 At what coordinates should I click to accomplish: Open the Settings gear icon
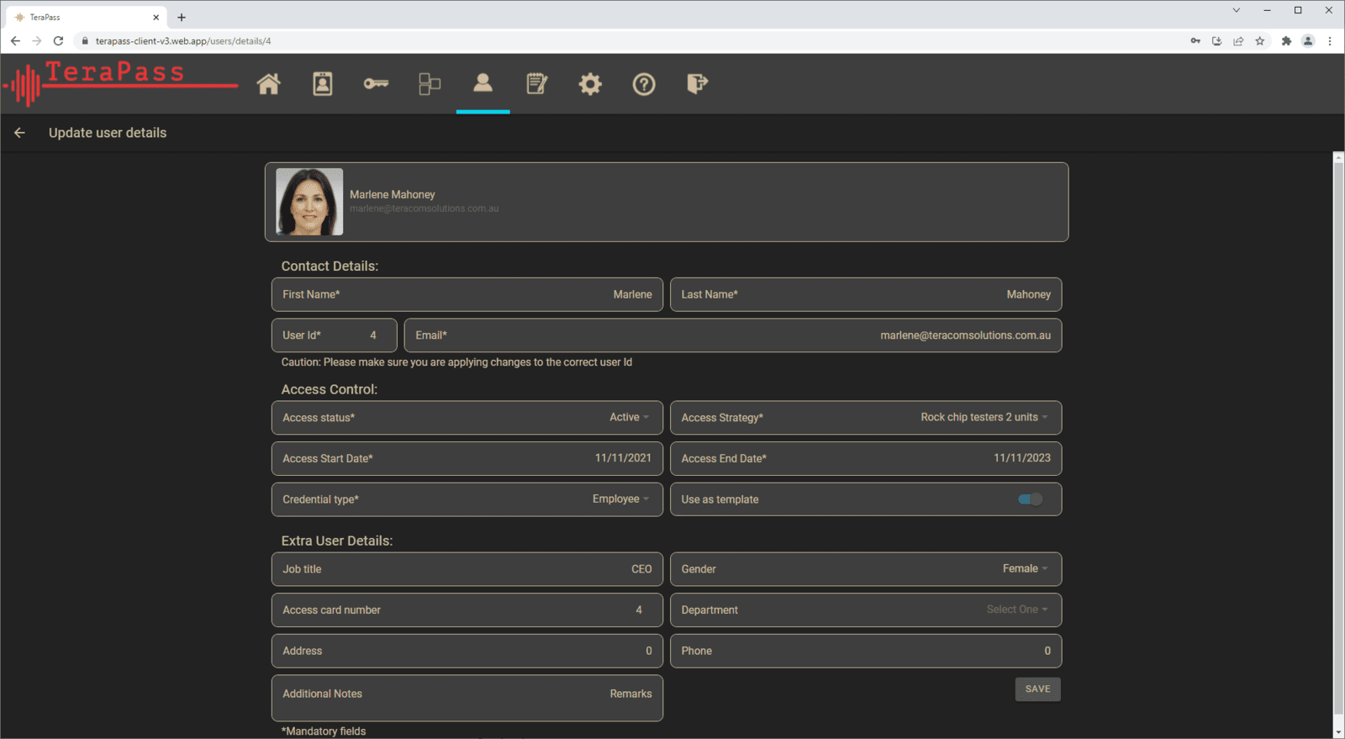coord(590,84)
